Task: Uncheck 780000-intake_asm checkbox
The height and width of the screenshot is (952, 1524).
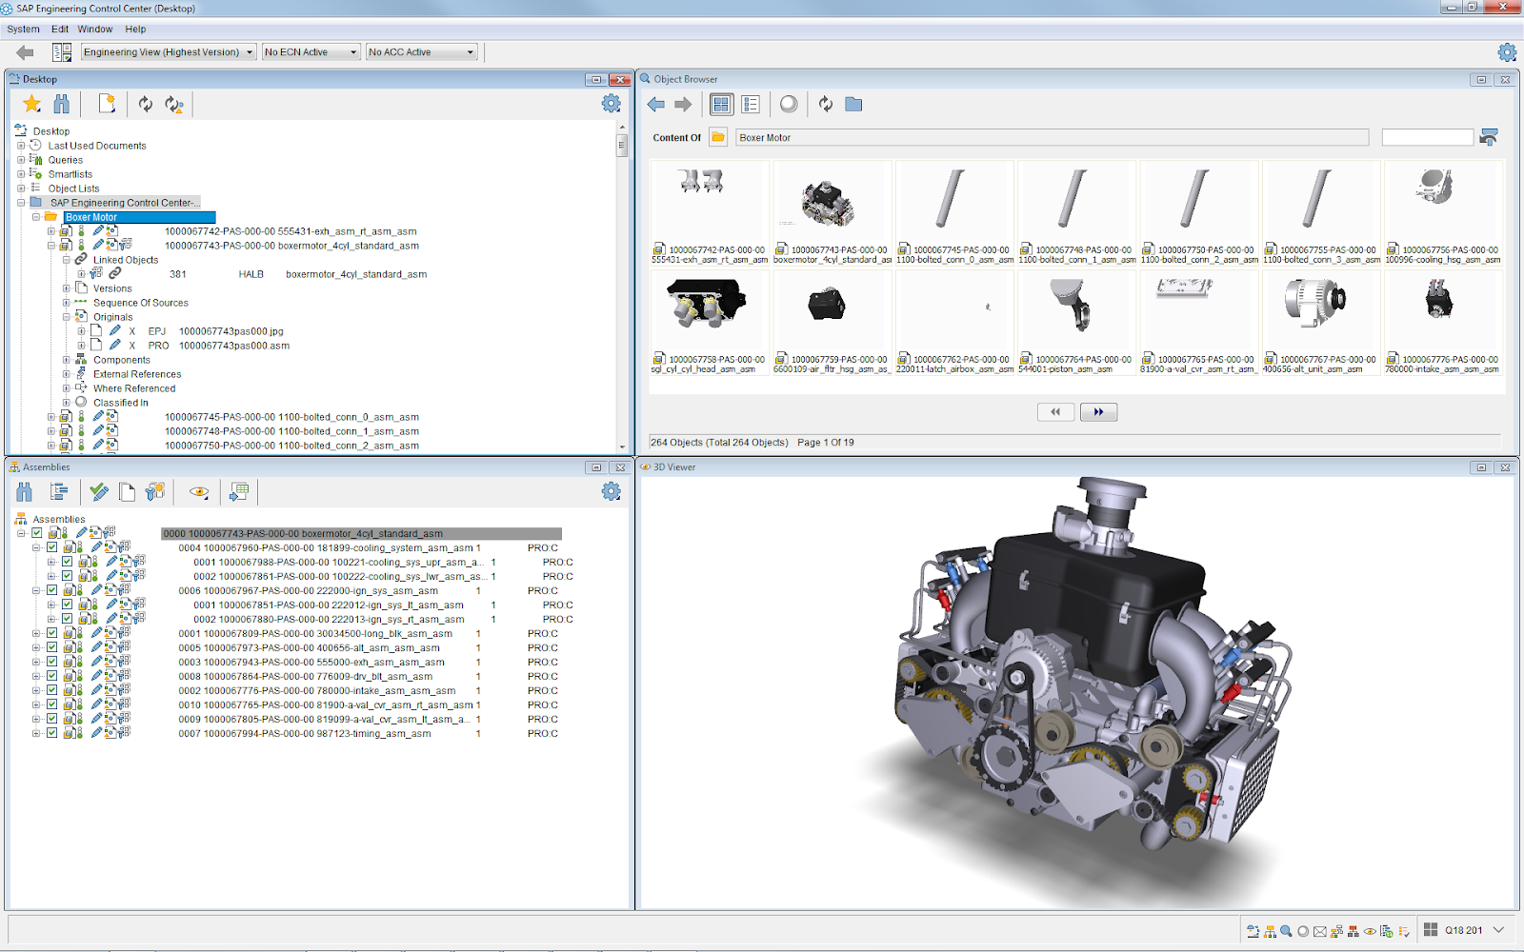Action: click(x=52, y=690)
